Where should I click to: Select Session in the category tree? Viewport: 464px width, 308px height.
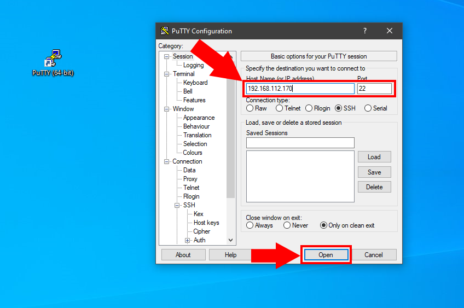click(x=183, y=56)
